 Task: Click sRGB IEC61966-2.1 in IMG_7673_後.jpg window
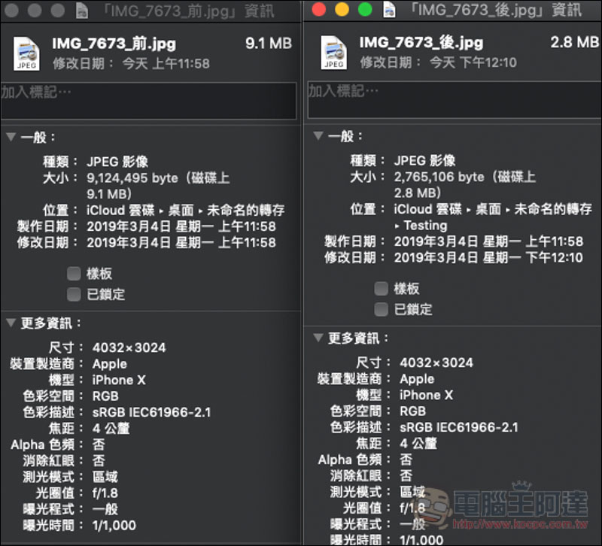459,427
